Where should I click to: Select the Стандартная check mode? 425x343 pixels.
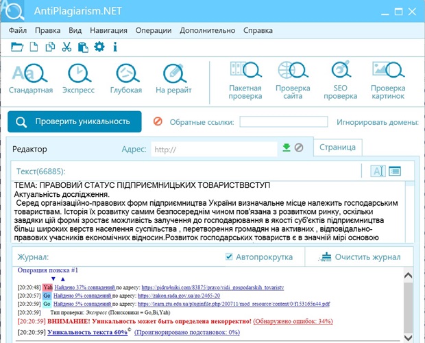(31, 79)
